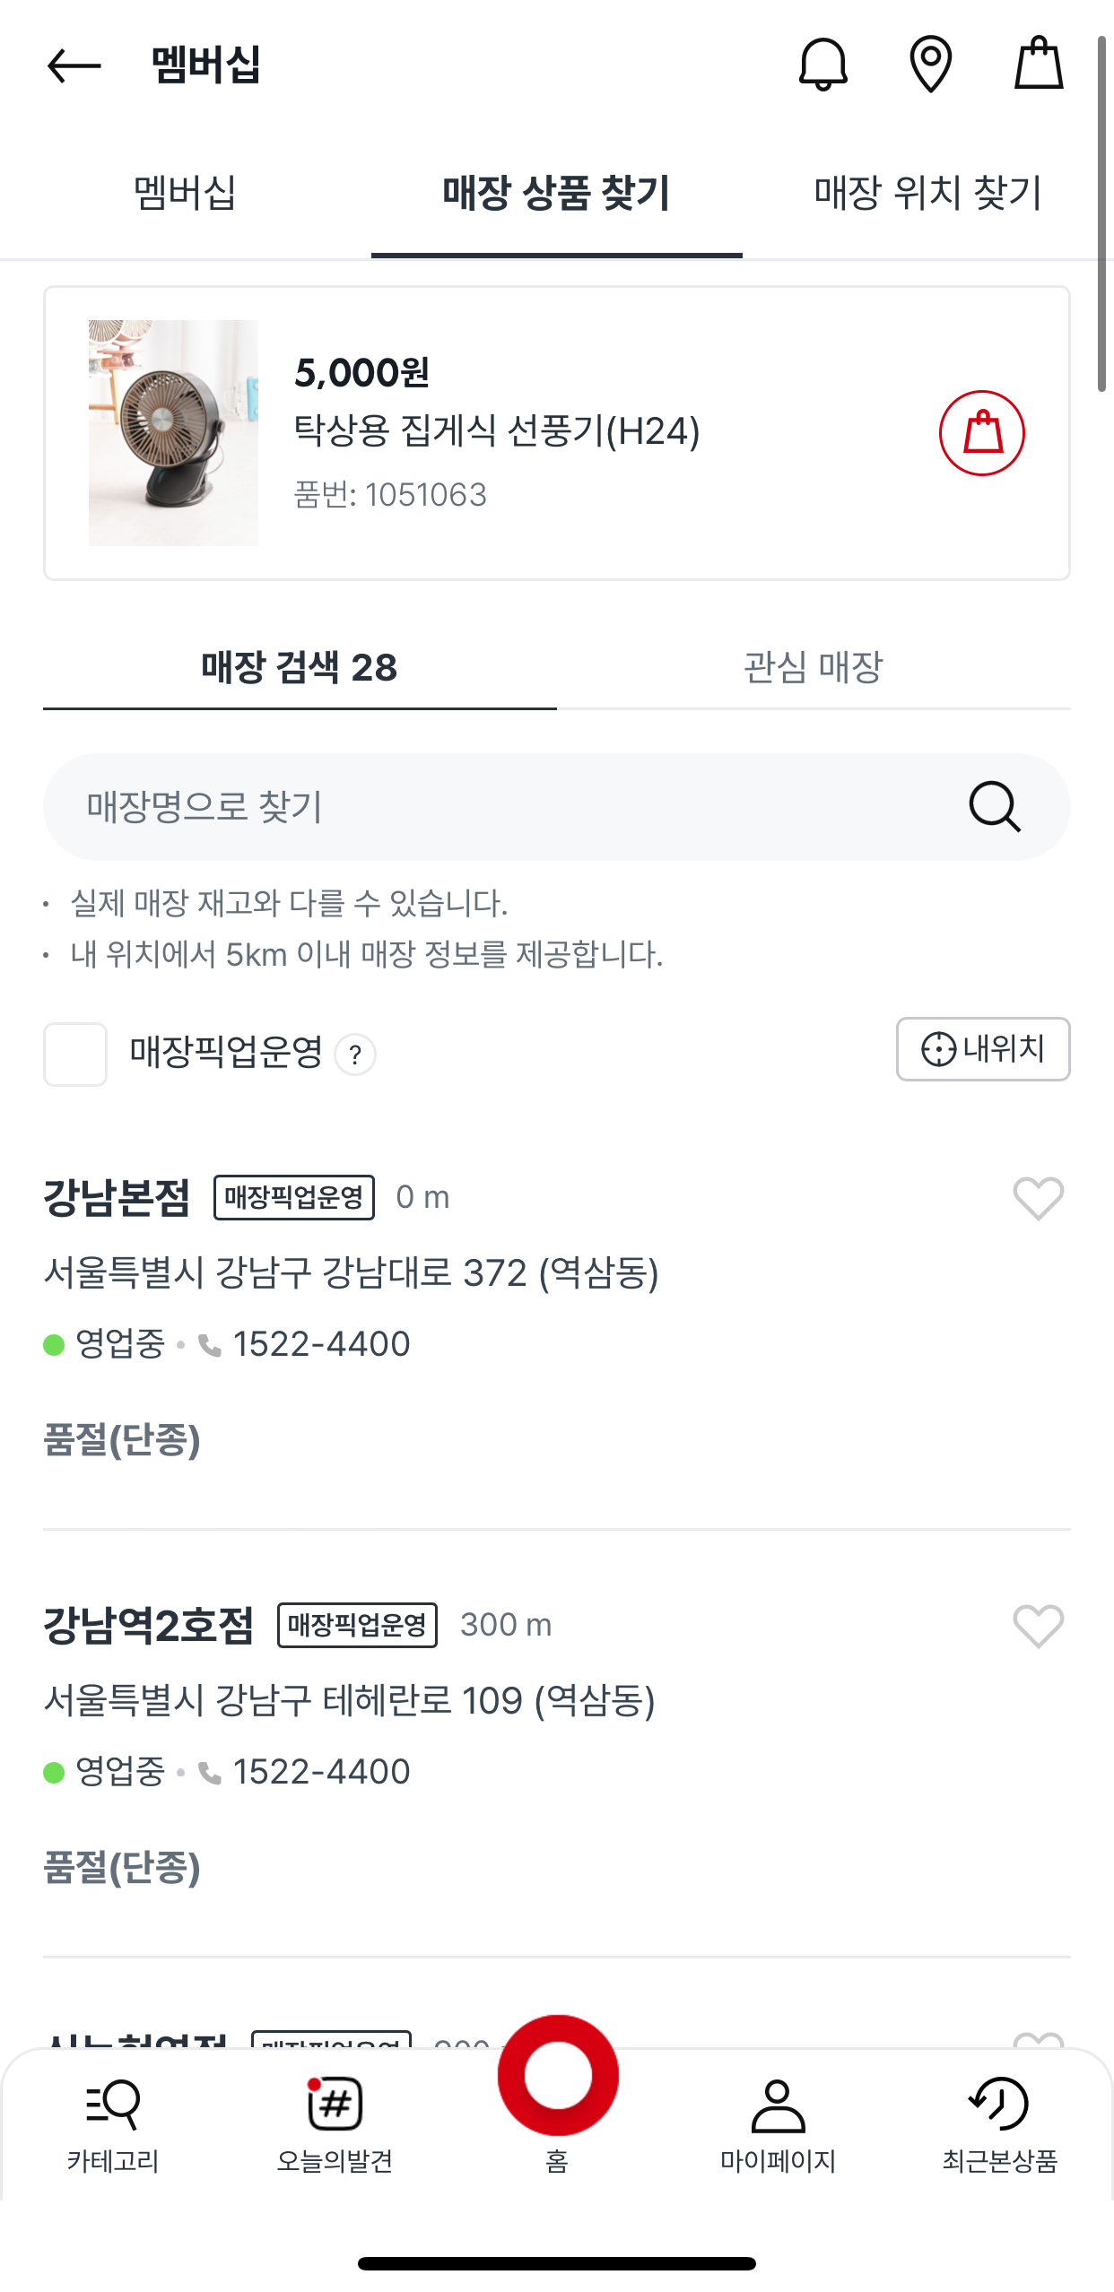Switch to 매장 위치 찾기 tab
The width and height of the screenshot is (1114, 2292).
[927, 193]
